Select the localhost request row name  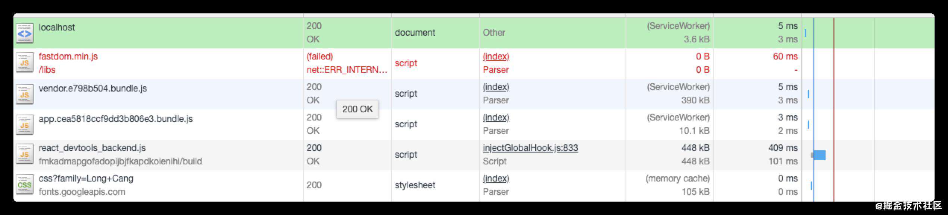(57, 28)
